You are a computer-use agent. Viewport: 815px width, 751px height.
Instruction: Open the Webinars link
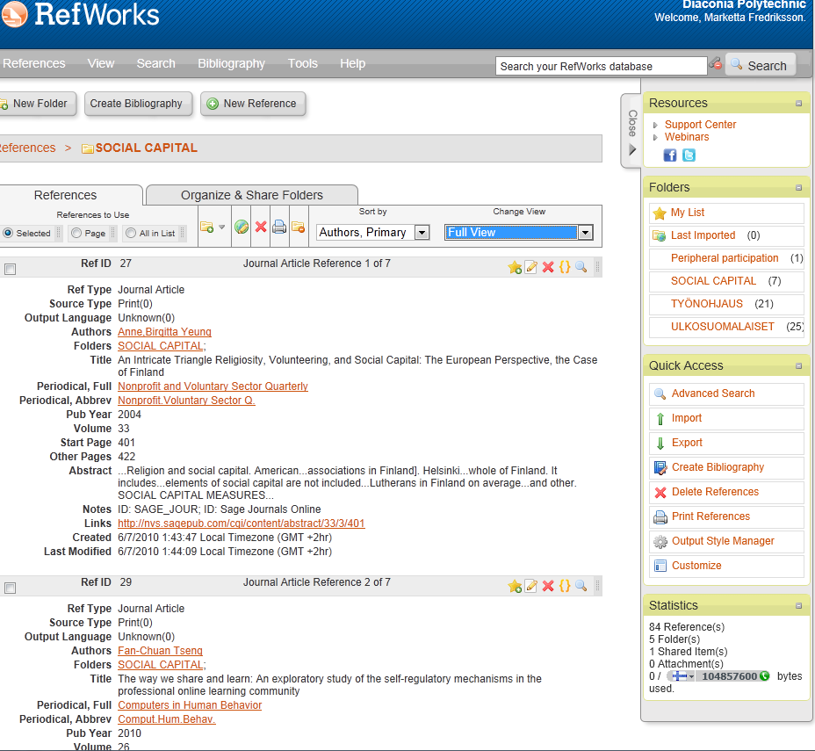point(687,137)
